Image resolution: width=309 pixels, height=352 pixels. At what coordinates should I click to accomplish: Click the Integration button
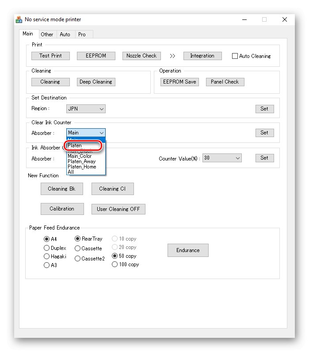click(x=202, y=56)
